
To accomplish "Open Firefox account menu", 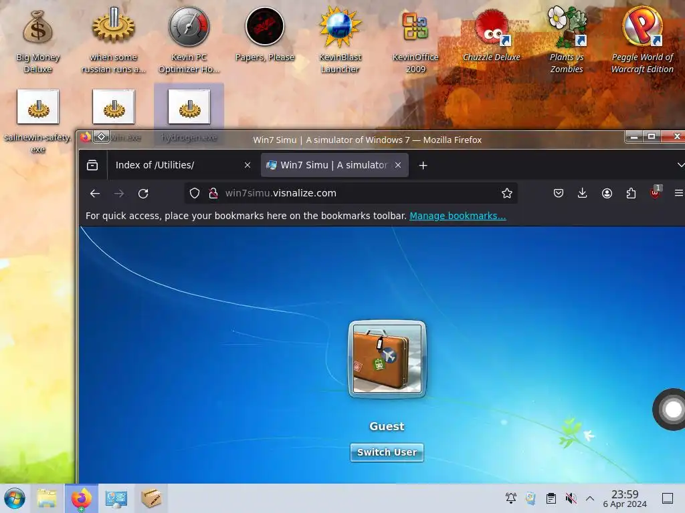I will click(607, 193).
